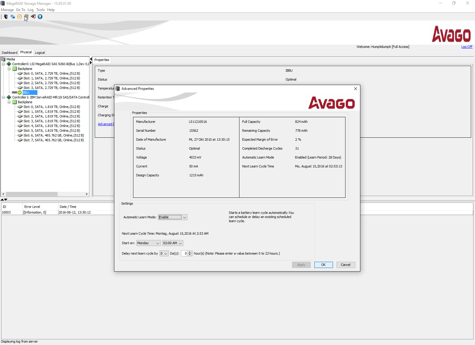Click the Media server rack icon

click(4, 59)
